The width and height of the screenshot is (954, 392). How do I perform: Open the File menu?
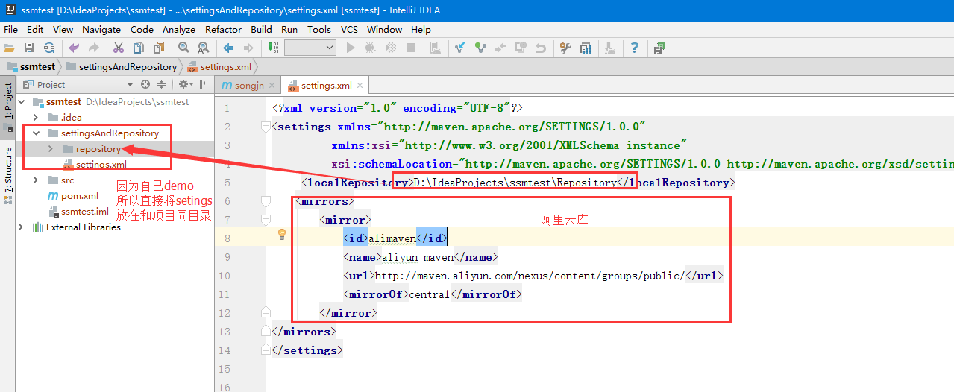(10, 30)
